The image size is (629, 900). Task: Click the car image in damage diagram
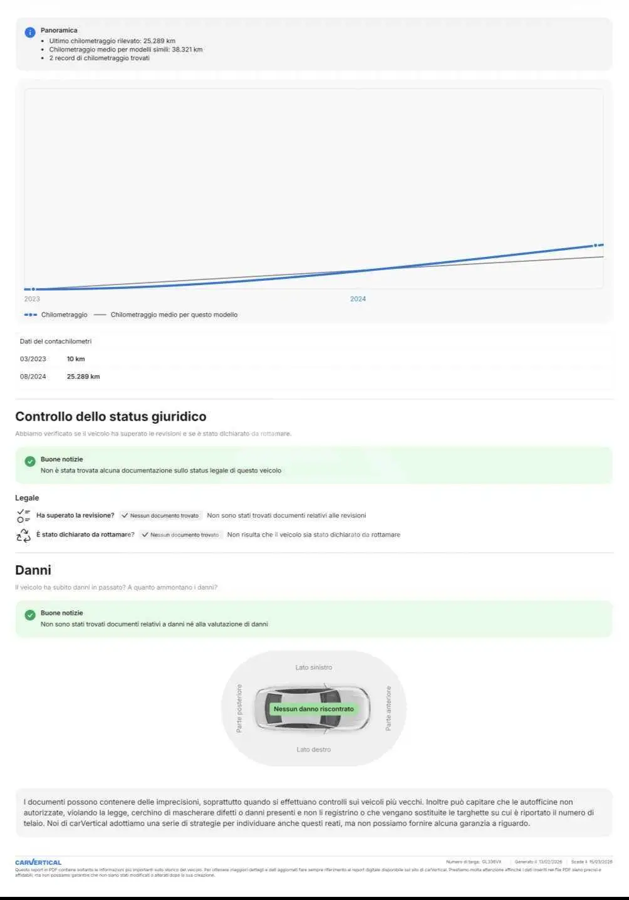(x=313, y=709)
